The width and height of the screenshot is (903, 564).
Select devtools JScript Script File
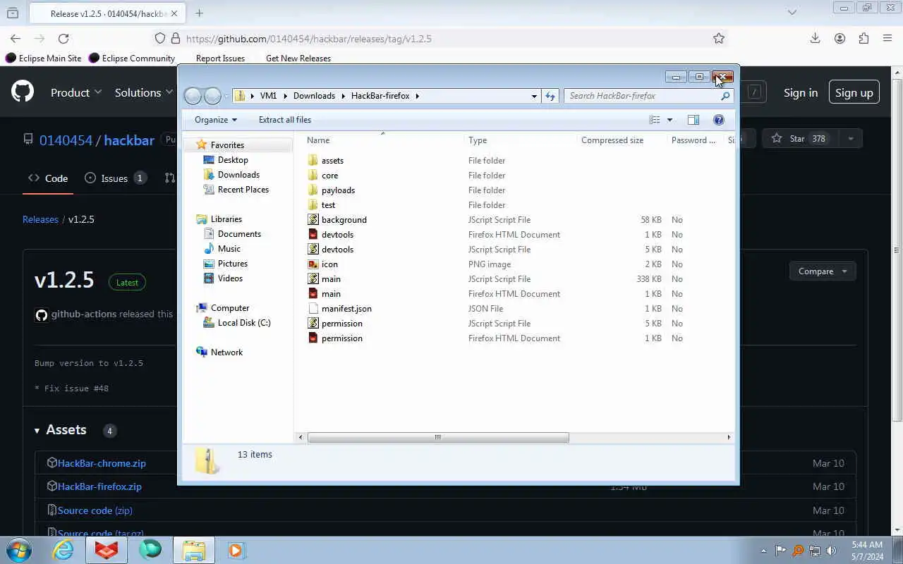click(x=337, y=250)
